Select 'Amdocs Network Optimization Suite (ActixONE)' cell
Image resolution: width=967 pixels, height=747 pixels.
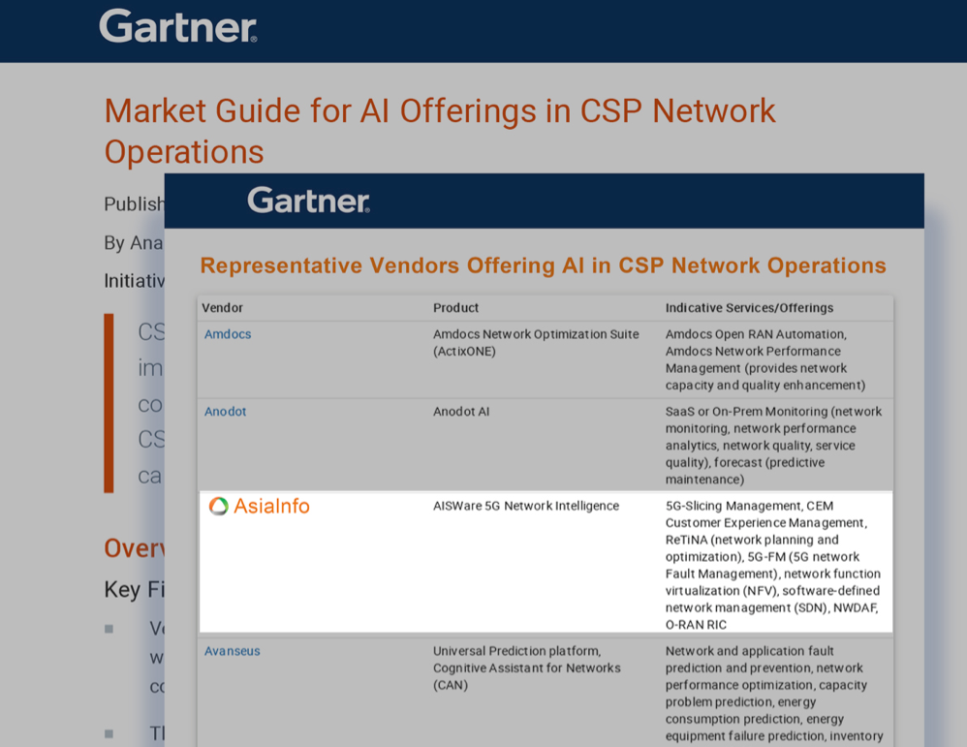pos(535,342)
